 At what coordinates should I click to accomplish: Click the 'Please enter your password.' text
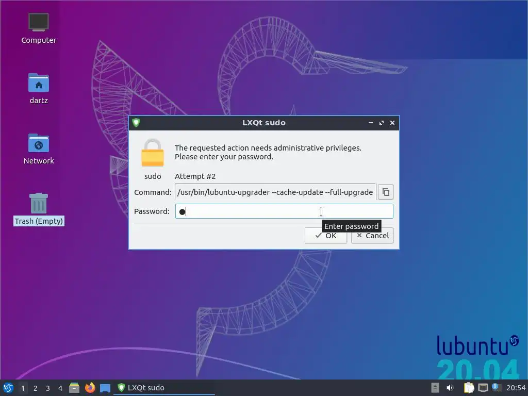click(224, 157)
